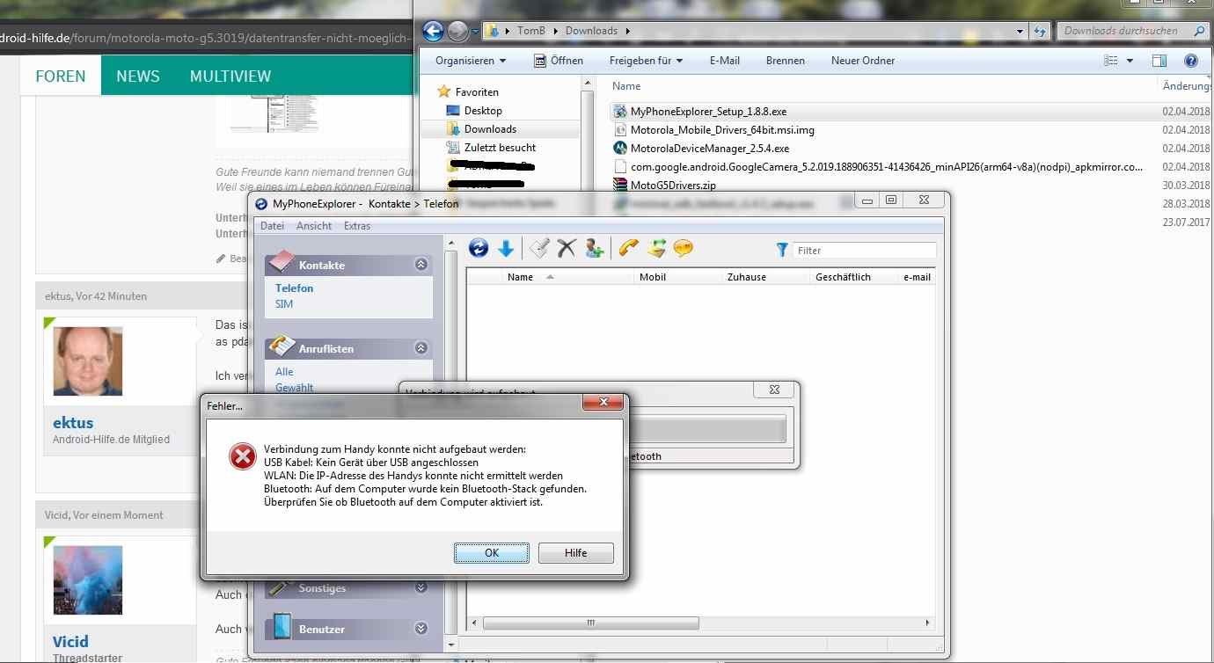Open the Freigeben für dropdown
This screenshot has height=663, width=1214.
[x=646, y=61]
